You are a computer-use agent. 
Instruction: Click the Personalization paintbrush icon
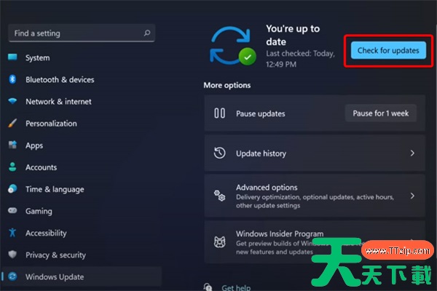click(12, 123)
